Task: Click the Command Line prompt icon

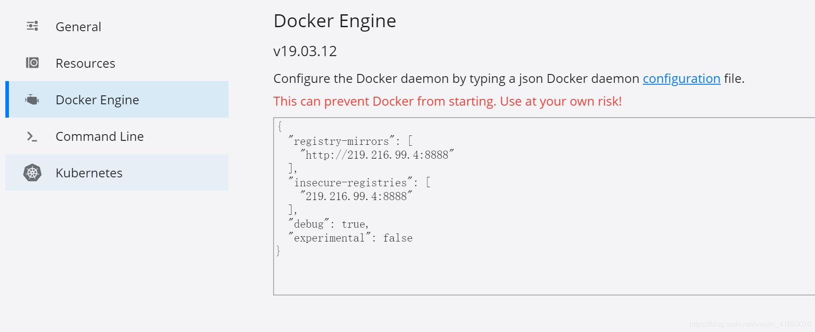Action: point(32,136)
